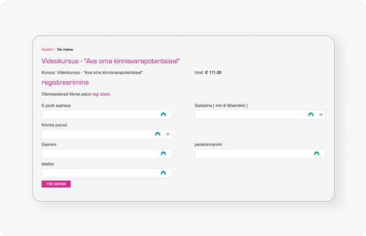Open the Avaleht breadcrumb link
Screen dimensions: 366x236
(47, 50)
